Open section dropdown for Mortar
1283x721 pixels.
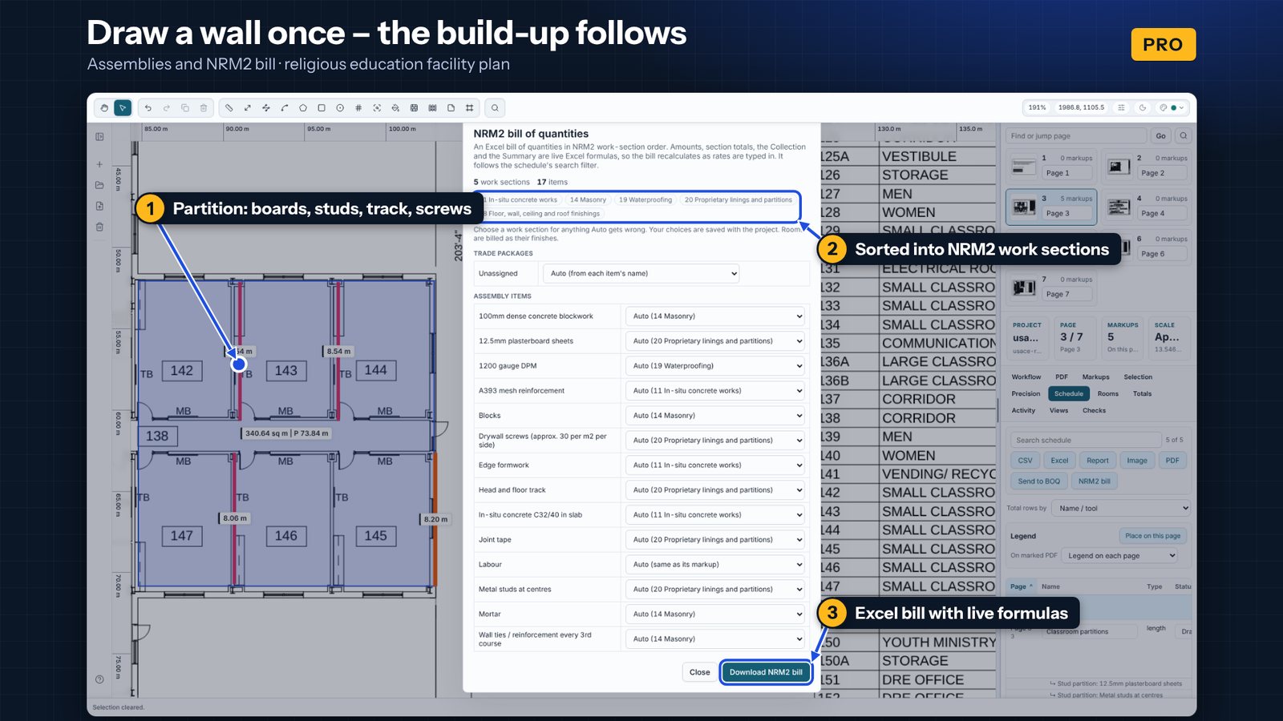715,614
